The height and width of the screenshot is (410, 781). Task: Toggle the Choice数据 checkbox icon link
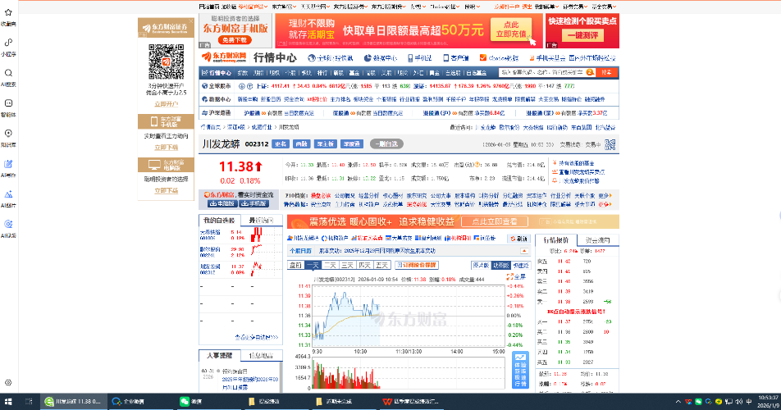coord(482,58)
